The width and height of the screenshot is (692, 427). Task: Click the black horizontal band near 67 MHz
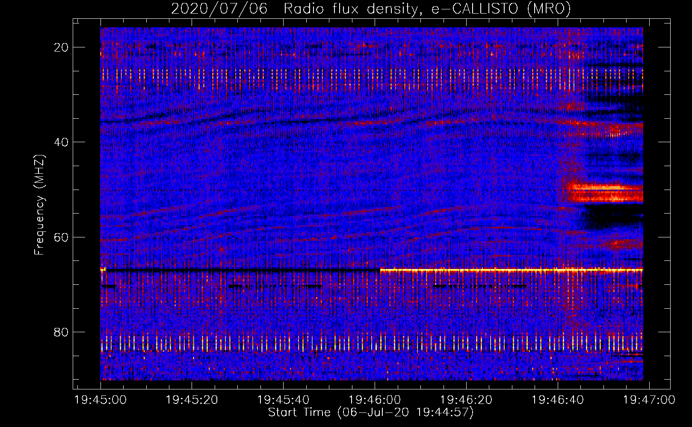(x=242, y=270)
